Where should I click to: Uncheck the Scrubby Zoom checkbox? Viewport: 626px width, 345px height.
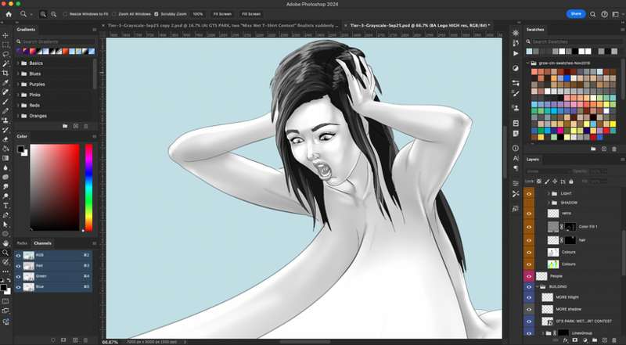(x=156, y=14)
